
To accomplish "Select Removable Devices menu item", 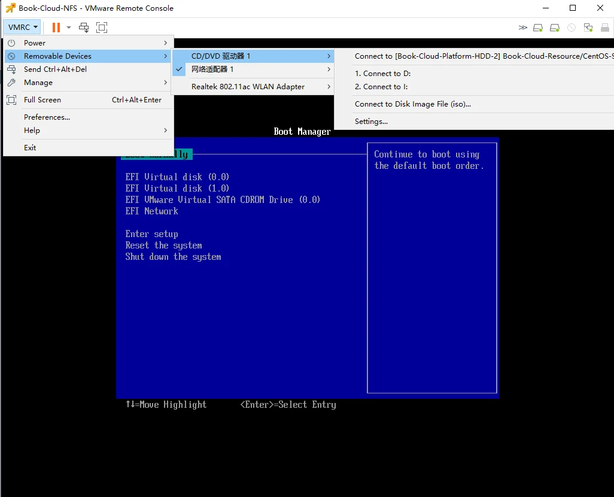I will coord(89,56).
